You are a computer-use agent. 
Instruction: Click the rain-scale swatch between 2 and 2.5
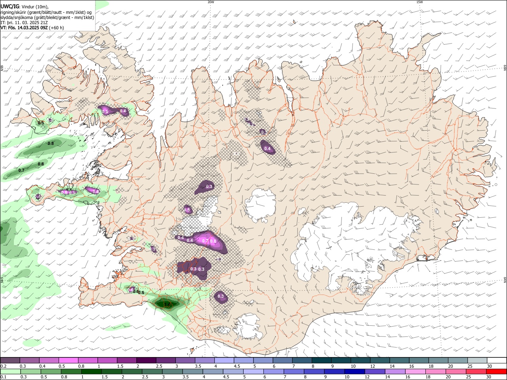[132, 371]
